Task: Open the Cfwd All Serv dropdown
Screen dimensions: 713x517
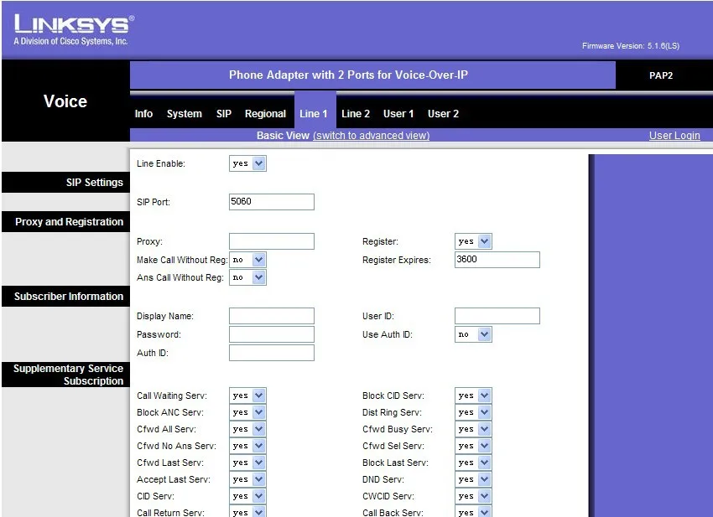Action: [247, 429]
